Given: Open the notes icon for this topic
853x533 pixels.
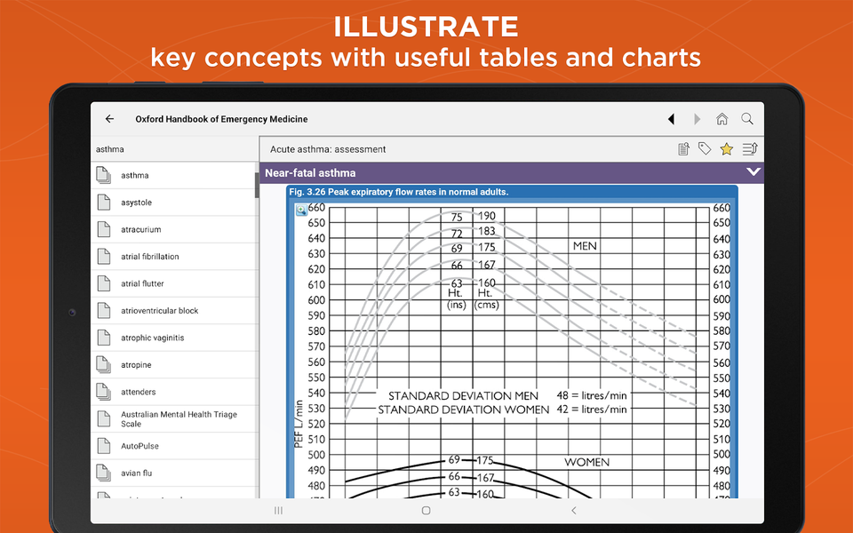Looking at the screenshot, I should 684,148.
